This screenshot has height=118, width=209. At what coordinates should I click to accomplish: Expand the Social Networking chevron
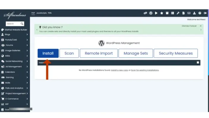coord(27,61)
